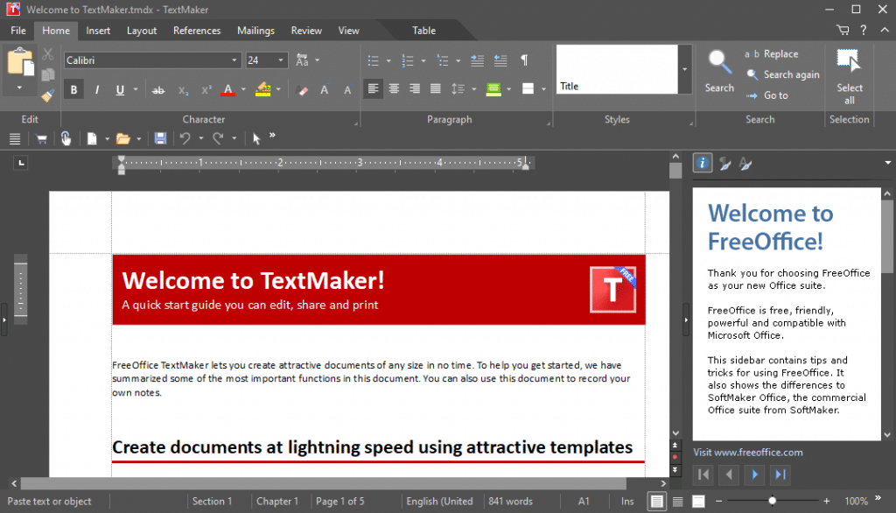This screenshot has width=896, height=513.
Task: Increase paragraph indent
Action: coord(477,60)
